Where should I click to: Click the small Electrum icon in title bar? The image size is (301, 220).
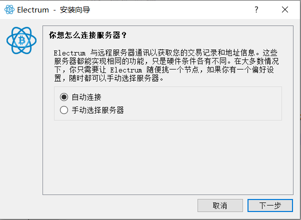click(x=9, y=9)
